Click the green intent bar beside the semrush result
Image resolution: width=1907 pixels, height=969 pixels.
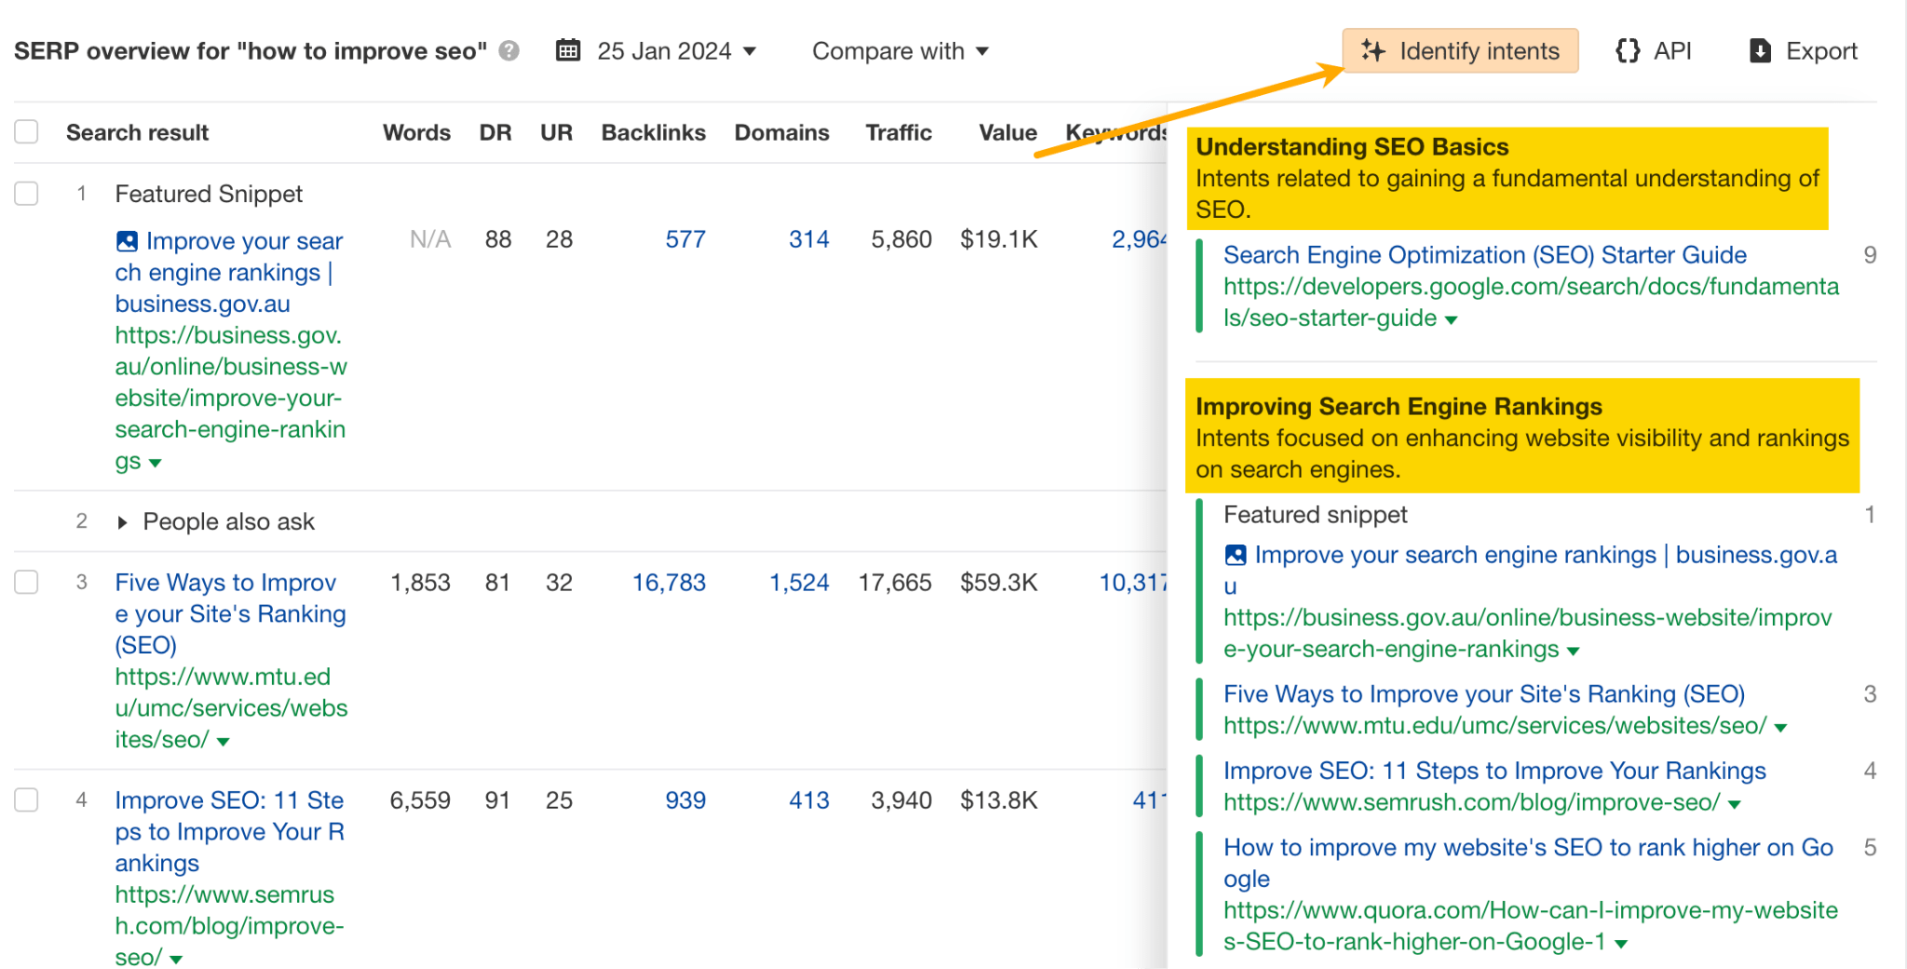coord(1200,785)
